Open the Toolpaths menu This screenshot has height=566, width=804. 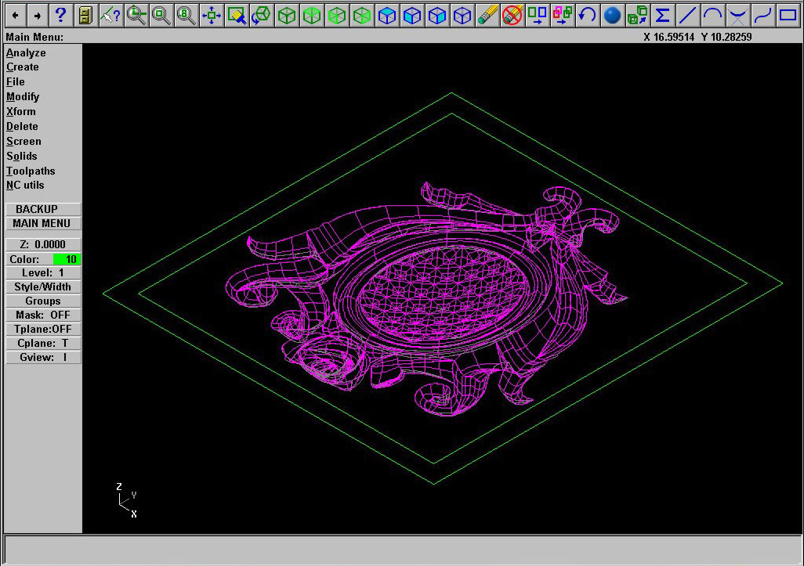(31, 171)
